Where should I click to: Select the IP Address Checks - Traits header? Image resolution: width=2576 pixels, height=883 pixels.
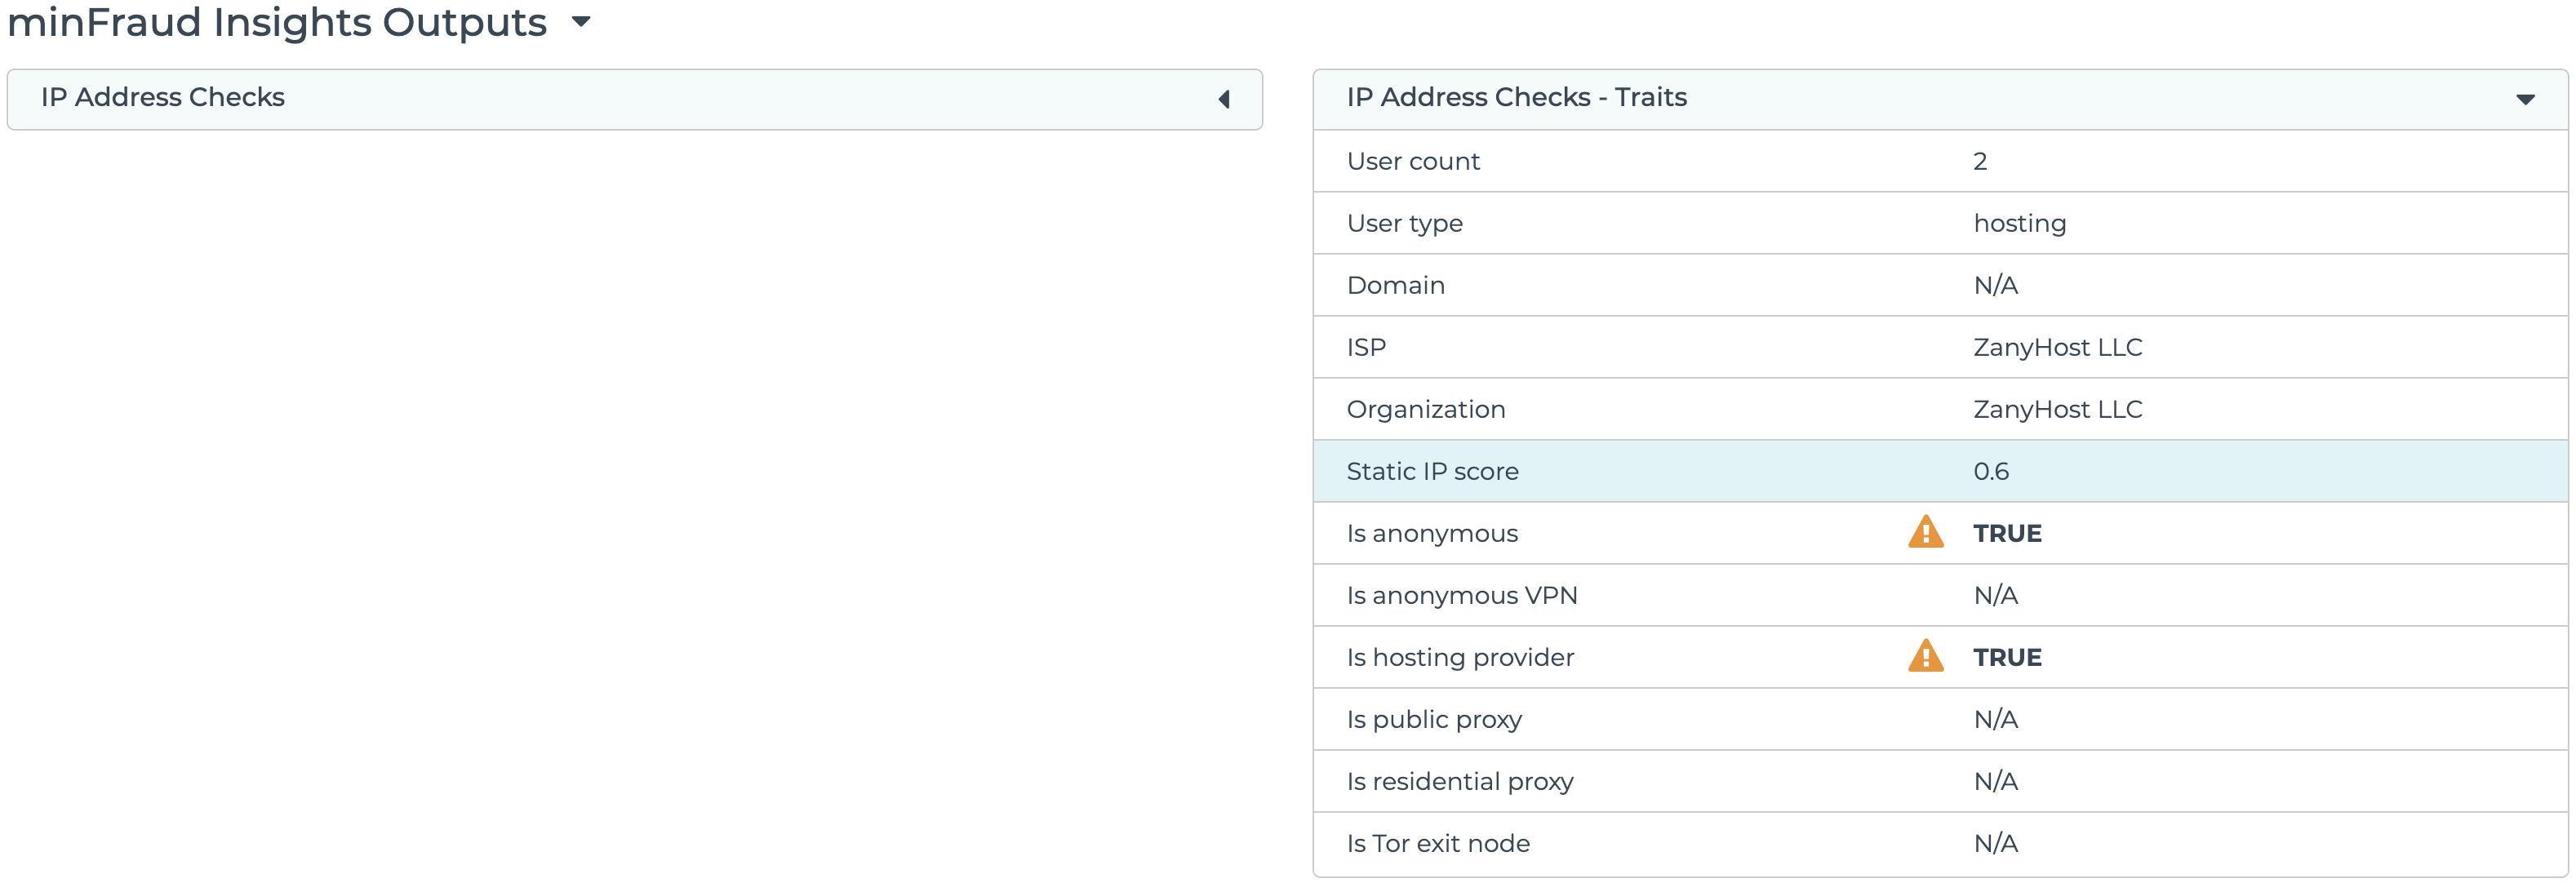click(x=1516, y=97)
